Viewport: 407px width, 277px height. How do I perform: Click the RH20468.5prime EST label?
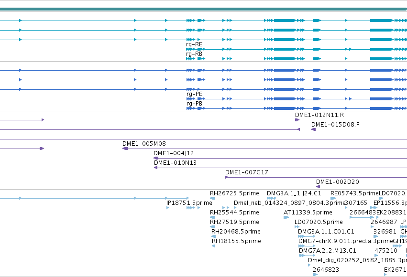236,232
